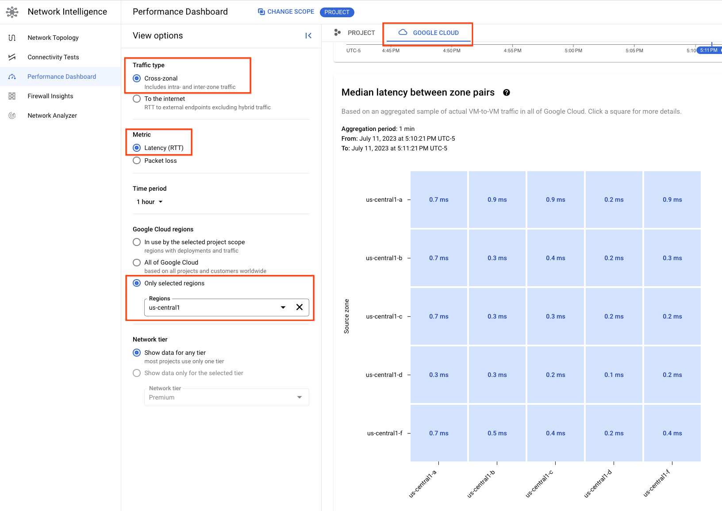Clear the us-central1 region selection
Screen dimensions: 722x511
[300, 307]
